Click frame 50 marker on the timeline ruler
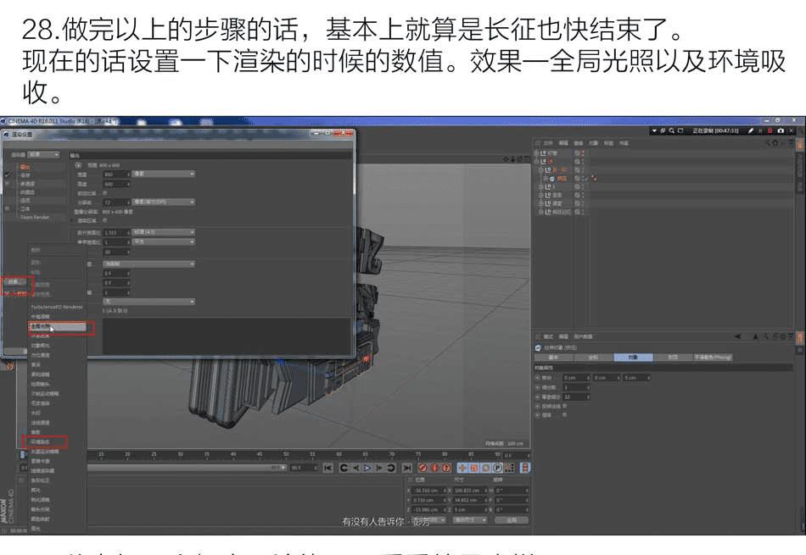Screen dimensions: 806x555 click(x=286, y=455)
